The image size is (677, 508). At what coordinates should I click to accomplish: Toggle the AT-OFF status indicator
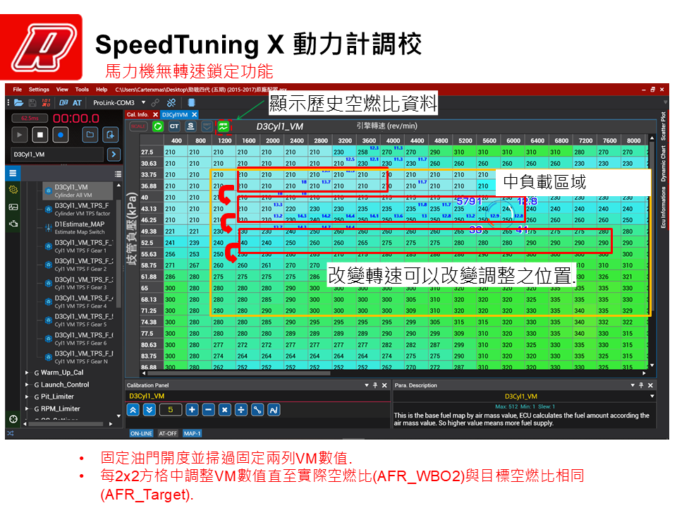[168, 433]
